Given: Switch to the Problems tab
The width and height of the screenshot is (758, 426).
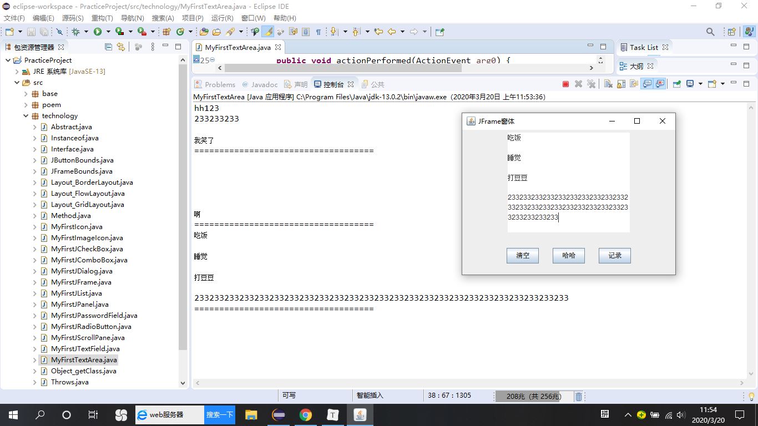Looking at the screenshot, I should [215, 84].
